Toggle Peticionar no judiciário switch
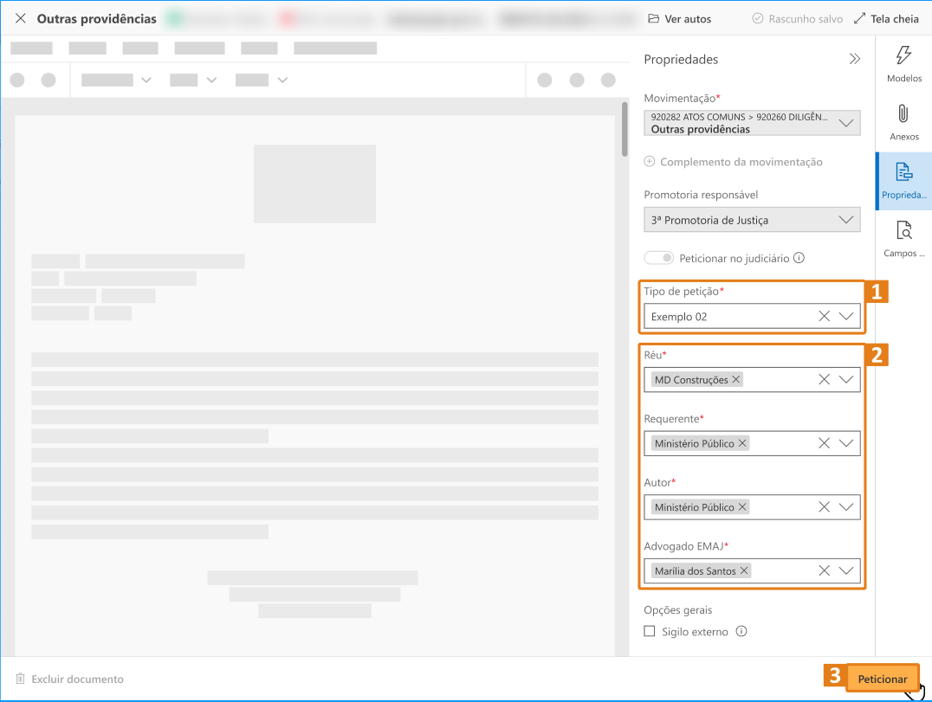 (x=659, y=258)
